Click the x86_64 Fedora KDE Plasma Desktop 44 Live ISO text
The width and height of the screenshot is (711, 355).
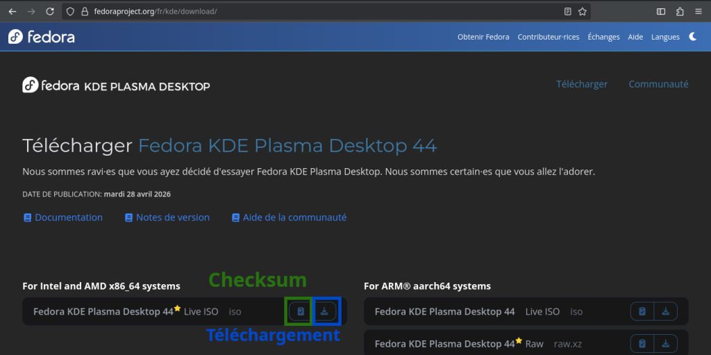pyautogui.click(x=126, y=311)
